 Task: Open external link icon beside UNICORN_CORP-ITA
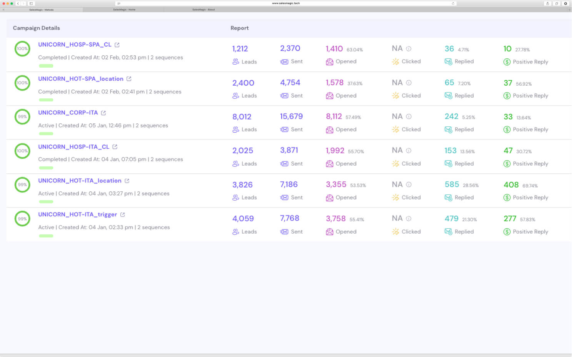point(103,113)
